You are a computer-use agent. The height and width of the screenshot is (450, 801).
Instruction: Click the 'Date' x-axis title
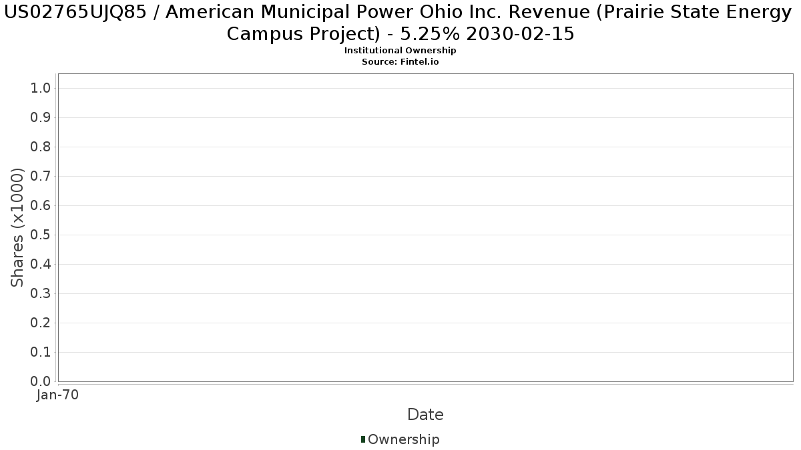pos(425,415)
